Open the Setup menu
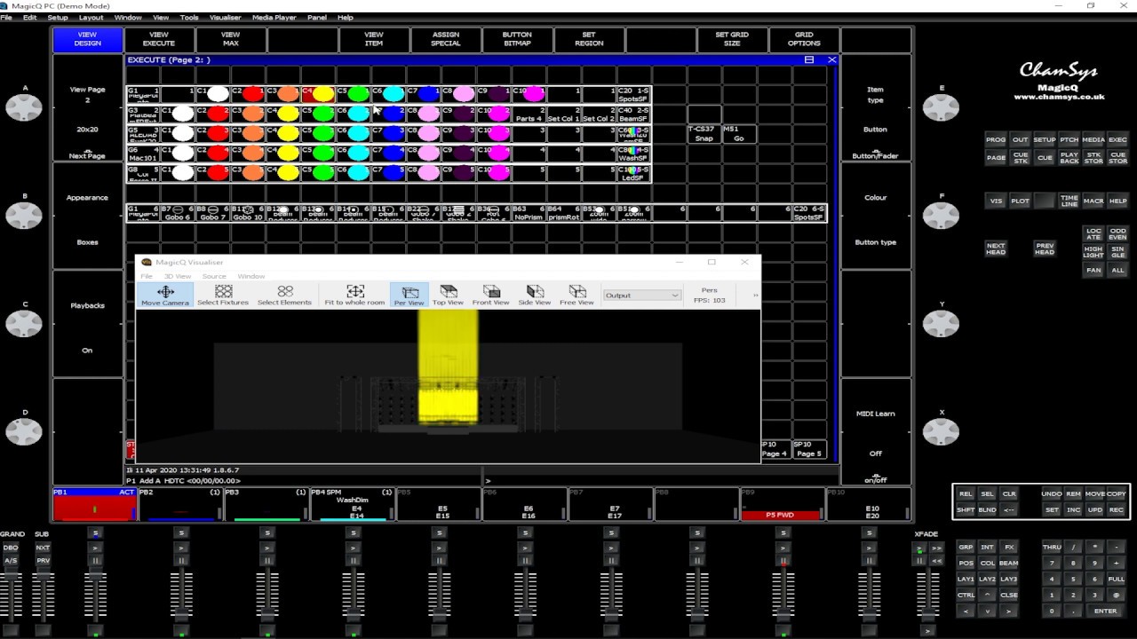Viewport: 1137px width, 639px height. tap(58, 17)
